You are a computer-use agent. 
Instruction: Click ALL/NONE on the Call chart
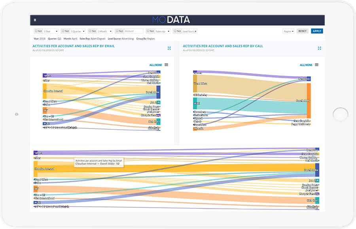[x=306, y=65]
